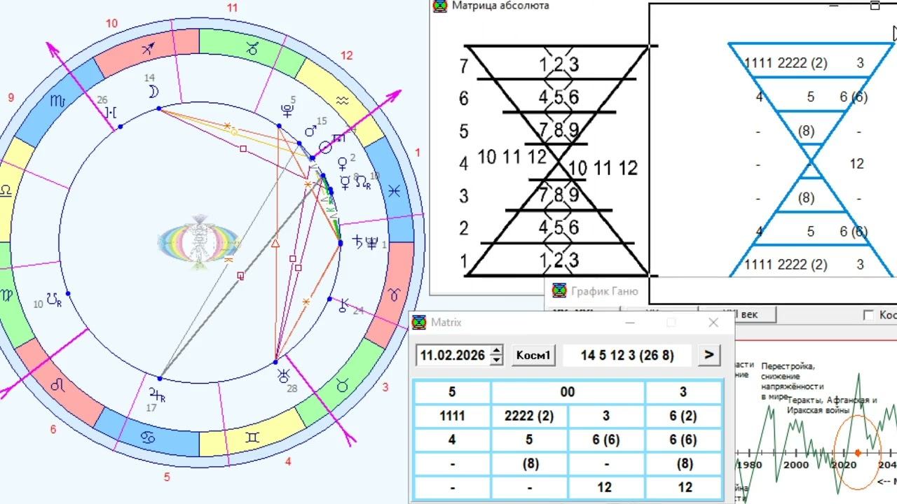Click the '>' expand button in Matrix
This screenshot has width=897, height=504.
click(708, 355)
